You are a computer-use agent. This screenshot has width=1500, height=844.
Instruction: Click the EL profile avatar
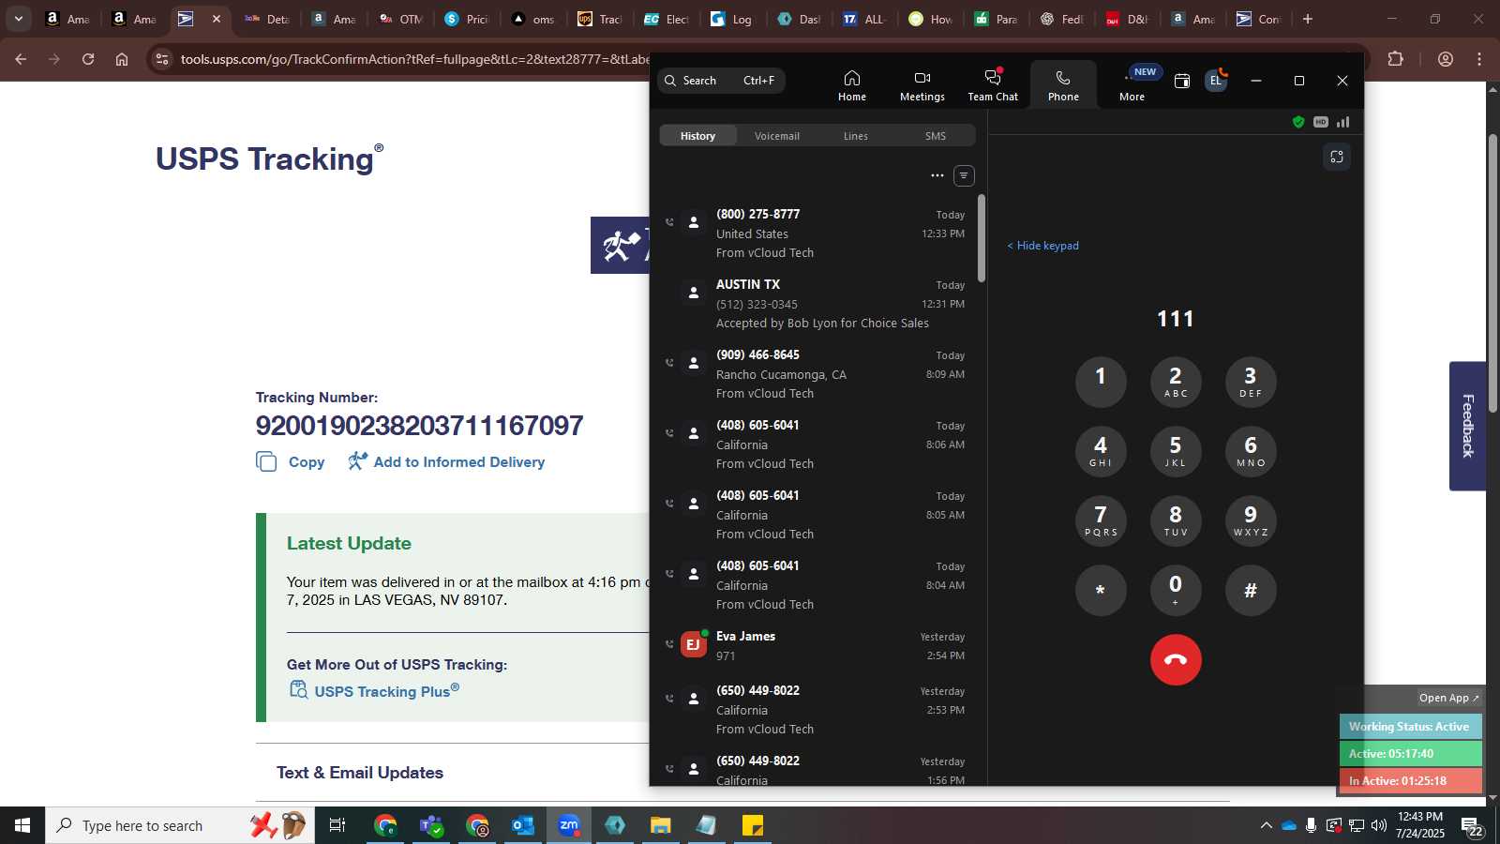tap(1215, 81)
